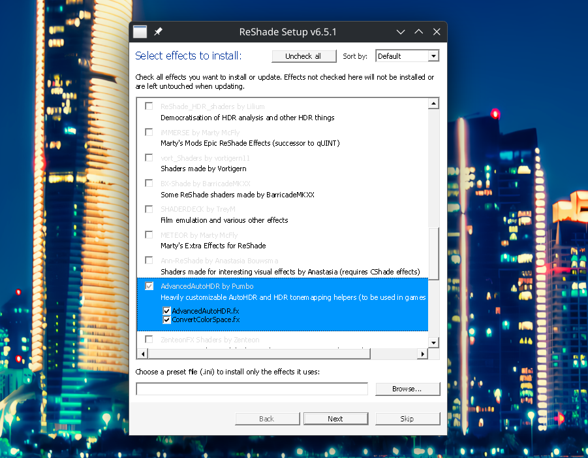Check ZenteonFX Shaders by Zenteon checkbox
The width and height of the screenshot is (588, 458).
(x=149, y=339)
